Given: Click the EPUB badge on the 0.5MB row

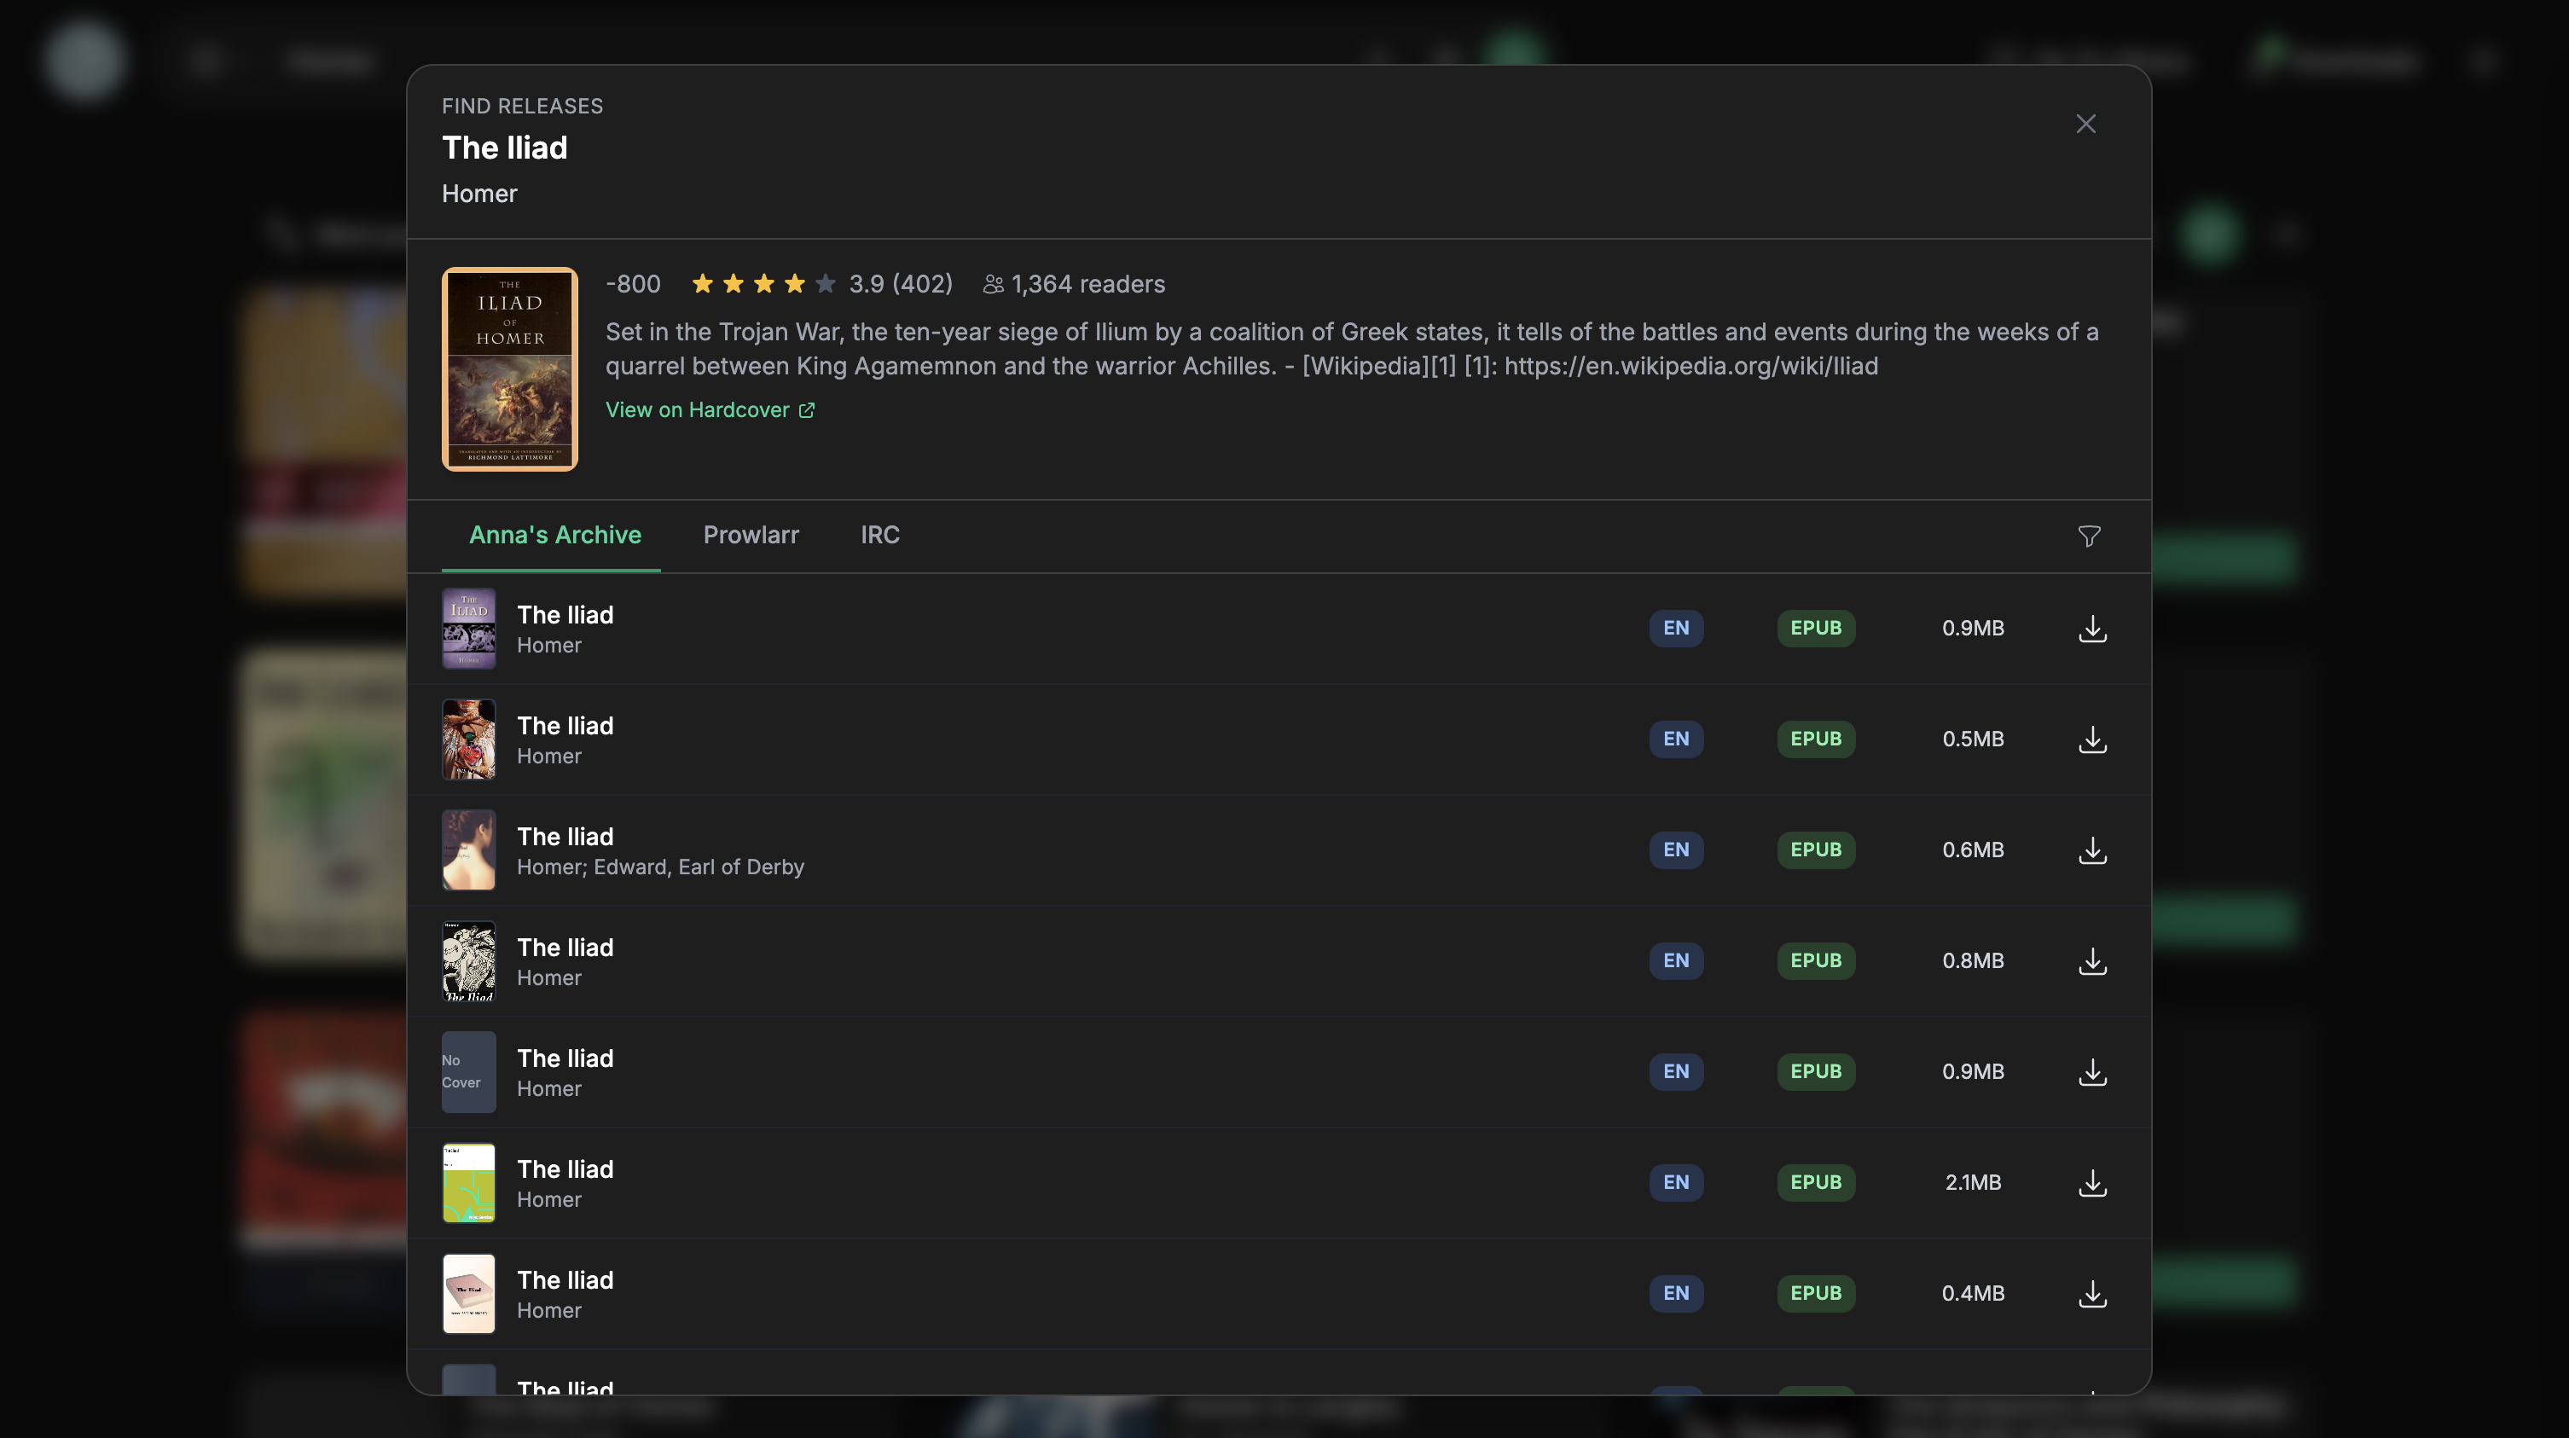Looking at the screenshot, I should coord(1815,739).
